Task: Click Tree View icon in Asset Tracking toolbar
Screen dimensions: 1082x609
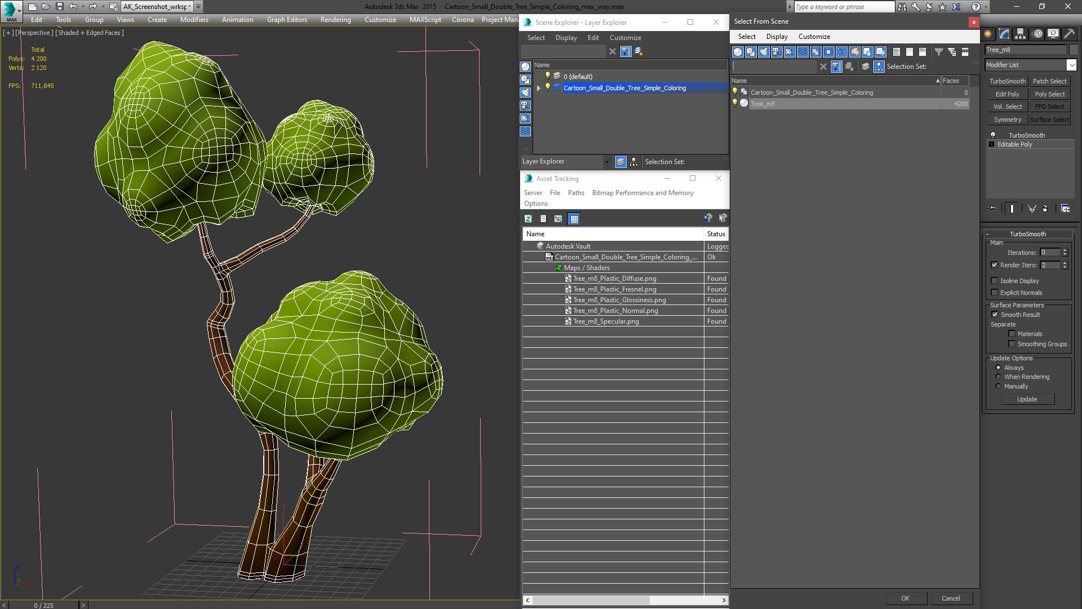Action: 558,219
